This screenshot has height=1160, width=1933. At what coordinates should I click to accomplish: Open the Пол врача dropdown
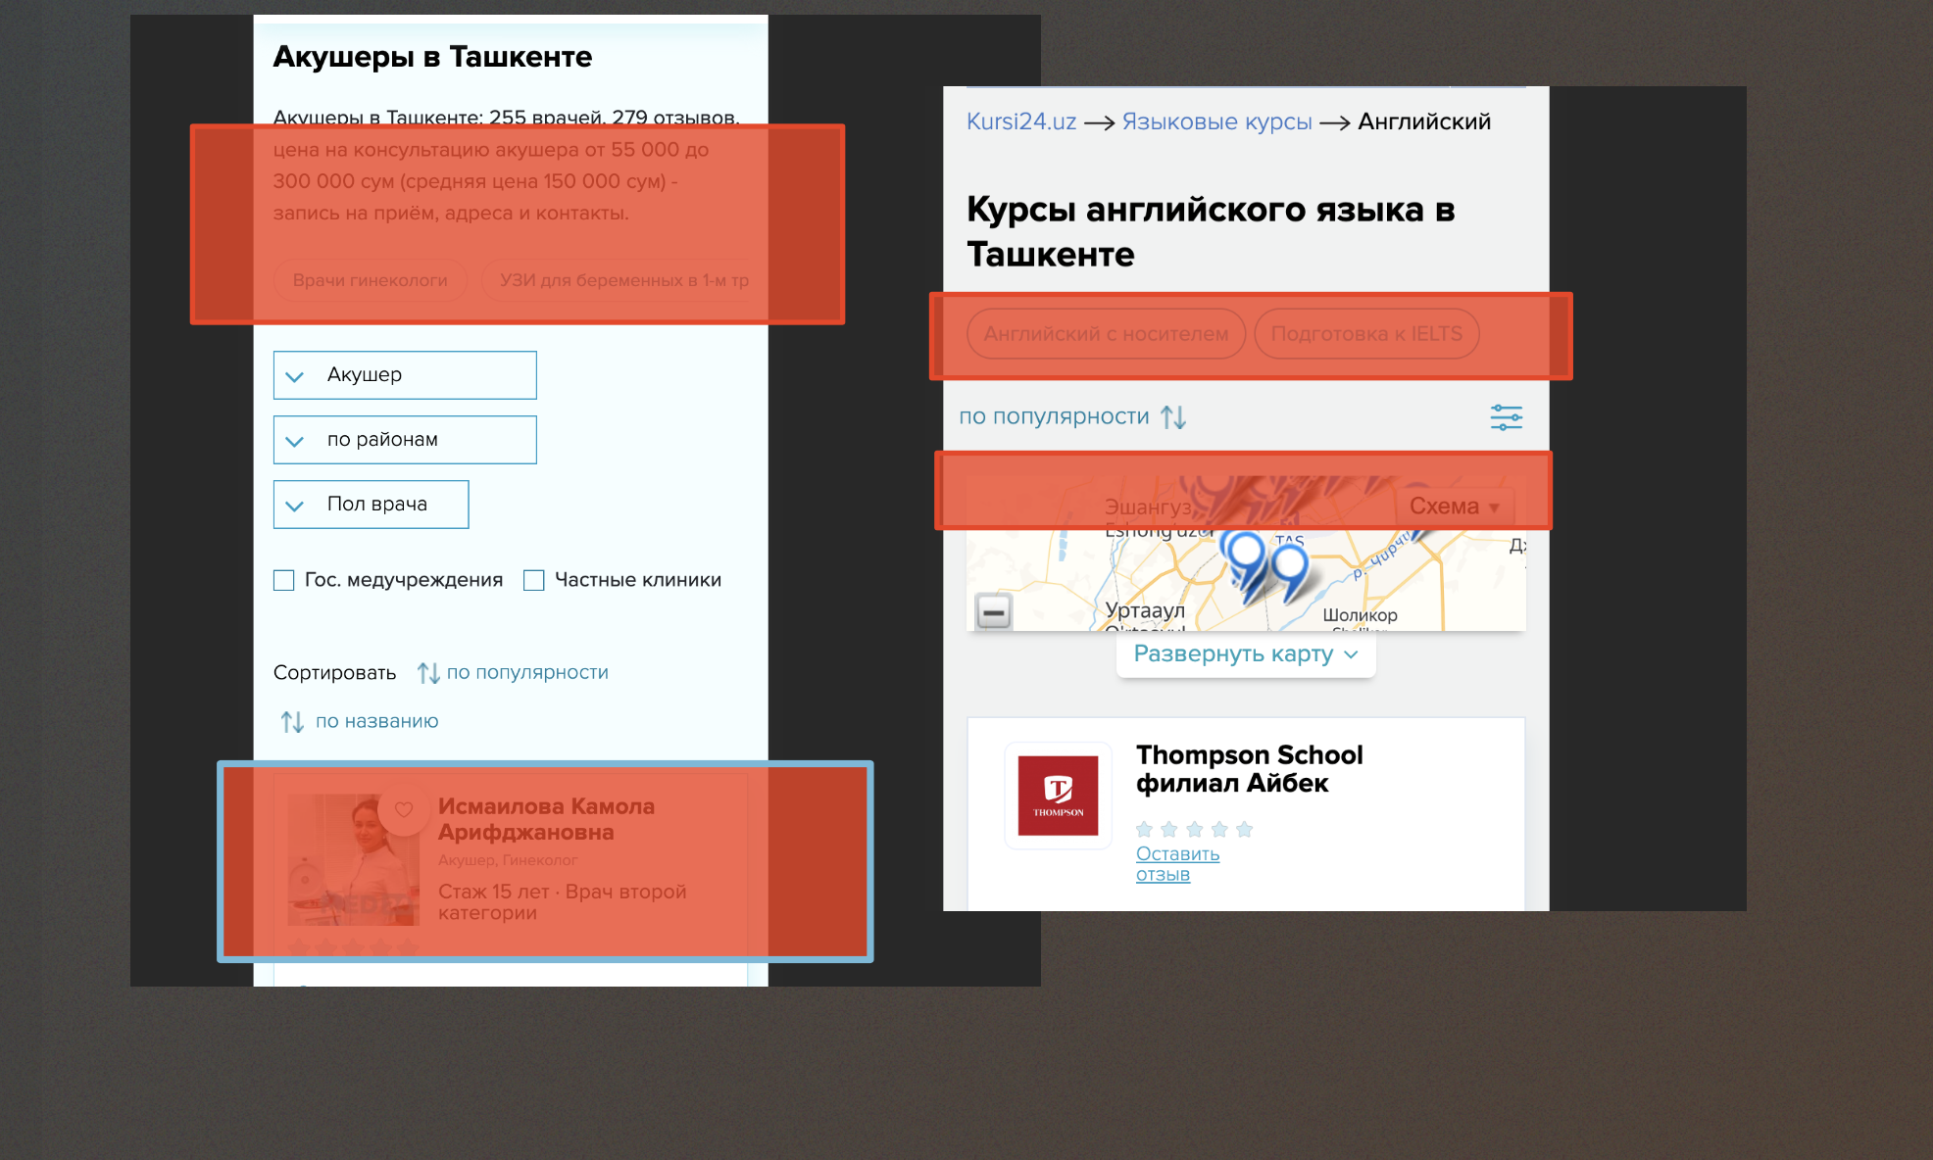tap(371, 505)
